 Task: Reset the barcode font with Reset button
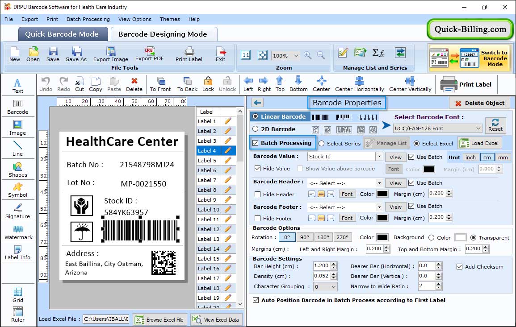click(x=495, y=125)
